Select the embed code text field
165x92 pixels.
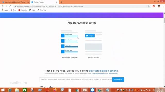tap(76, 79)
